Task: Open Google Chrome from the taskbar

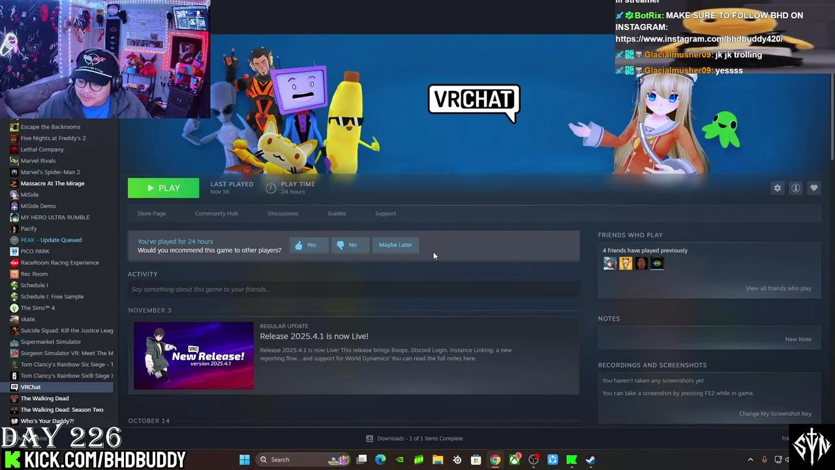Action: 495,460
